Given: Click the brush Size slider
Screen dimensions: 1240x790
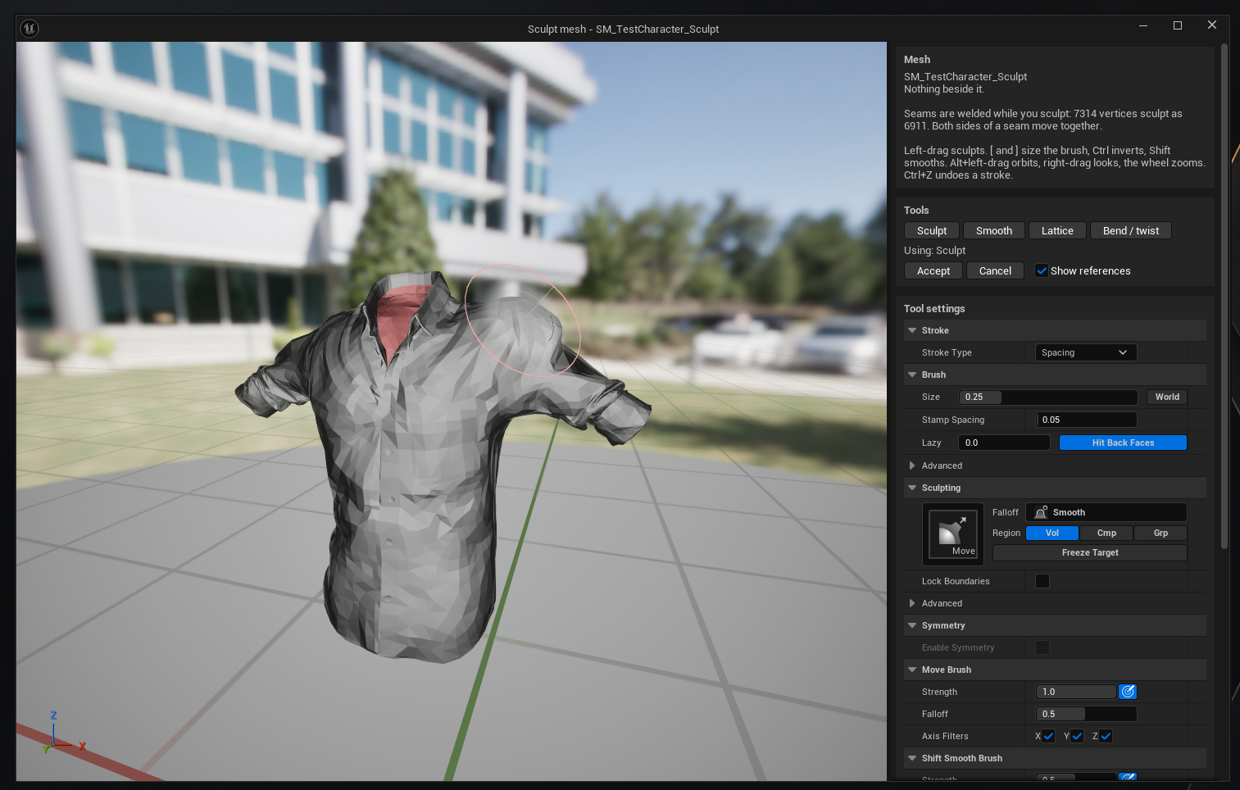Looking at the screenshot, I should click(x=1048, y=397).
